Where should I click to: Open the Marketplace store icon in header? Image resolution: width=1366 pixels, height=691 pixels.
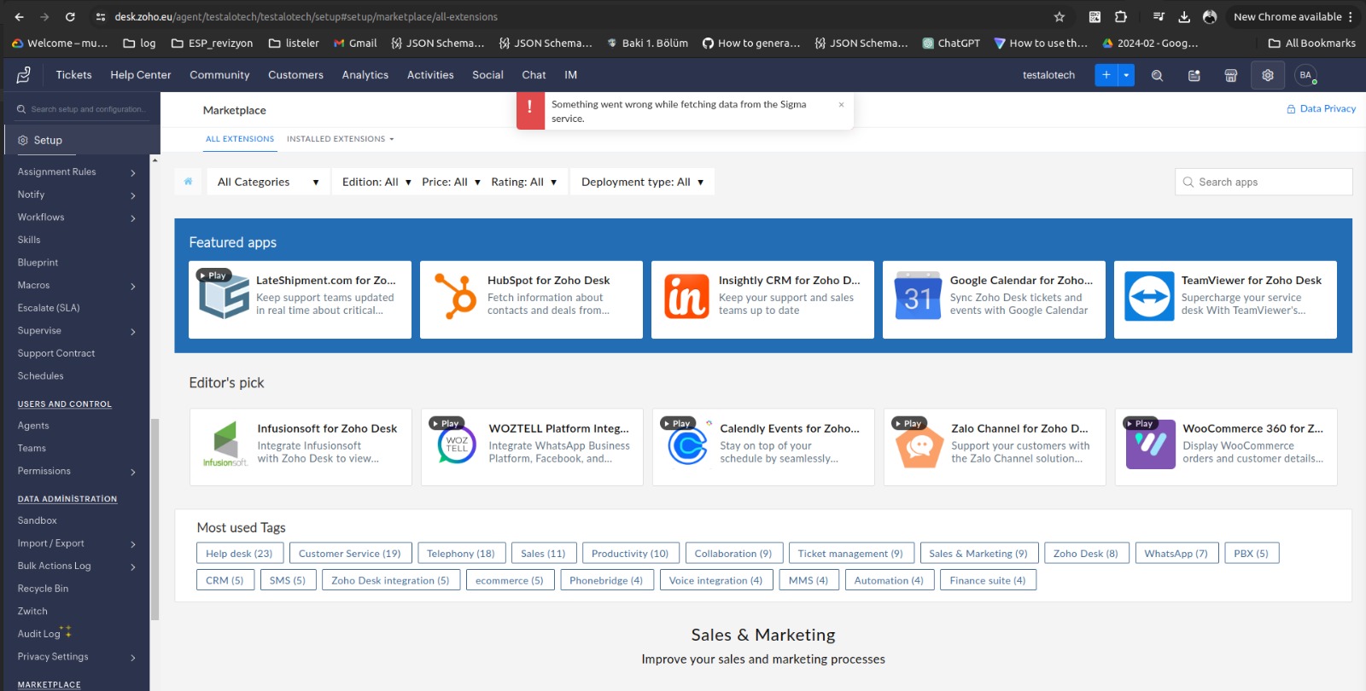point(1230,75)
